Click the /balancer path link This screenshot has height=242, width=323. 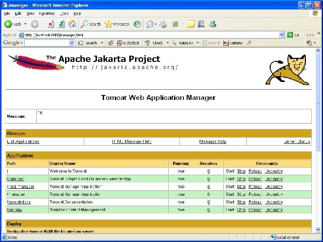point(15,179)
